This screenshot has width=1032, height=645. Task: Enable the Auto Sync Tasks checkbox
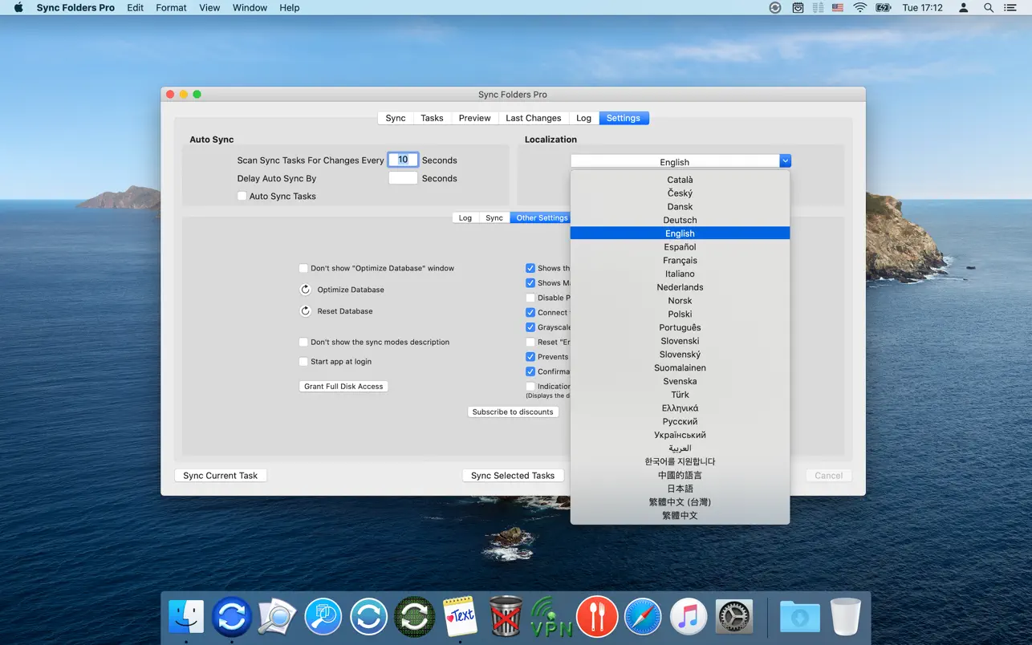point(242,197)
